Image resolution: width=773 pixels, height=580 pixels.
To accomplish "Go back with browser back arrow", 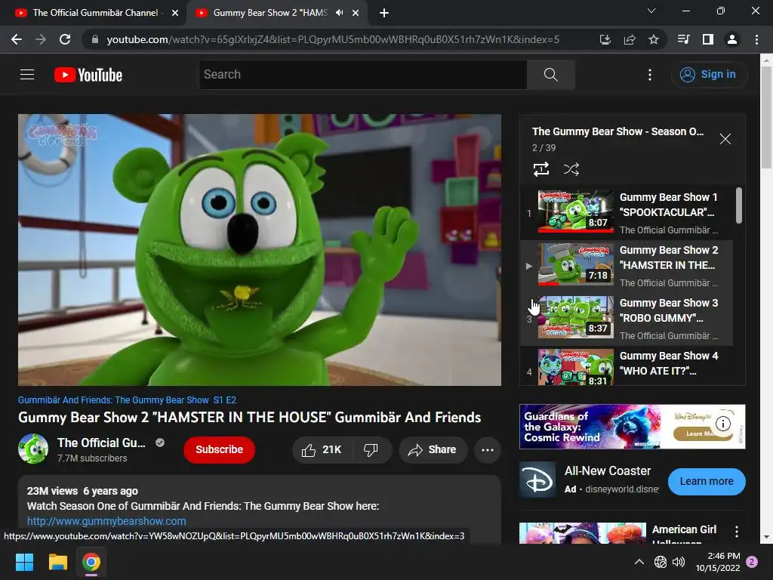I will (17, 39).
